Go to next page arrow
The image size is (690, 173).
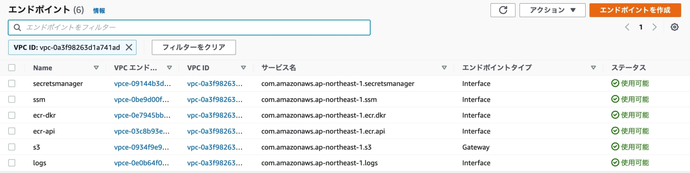(654, 27)
